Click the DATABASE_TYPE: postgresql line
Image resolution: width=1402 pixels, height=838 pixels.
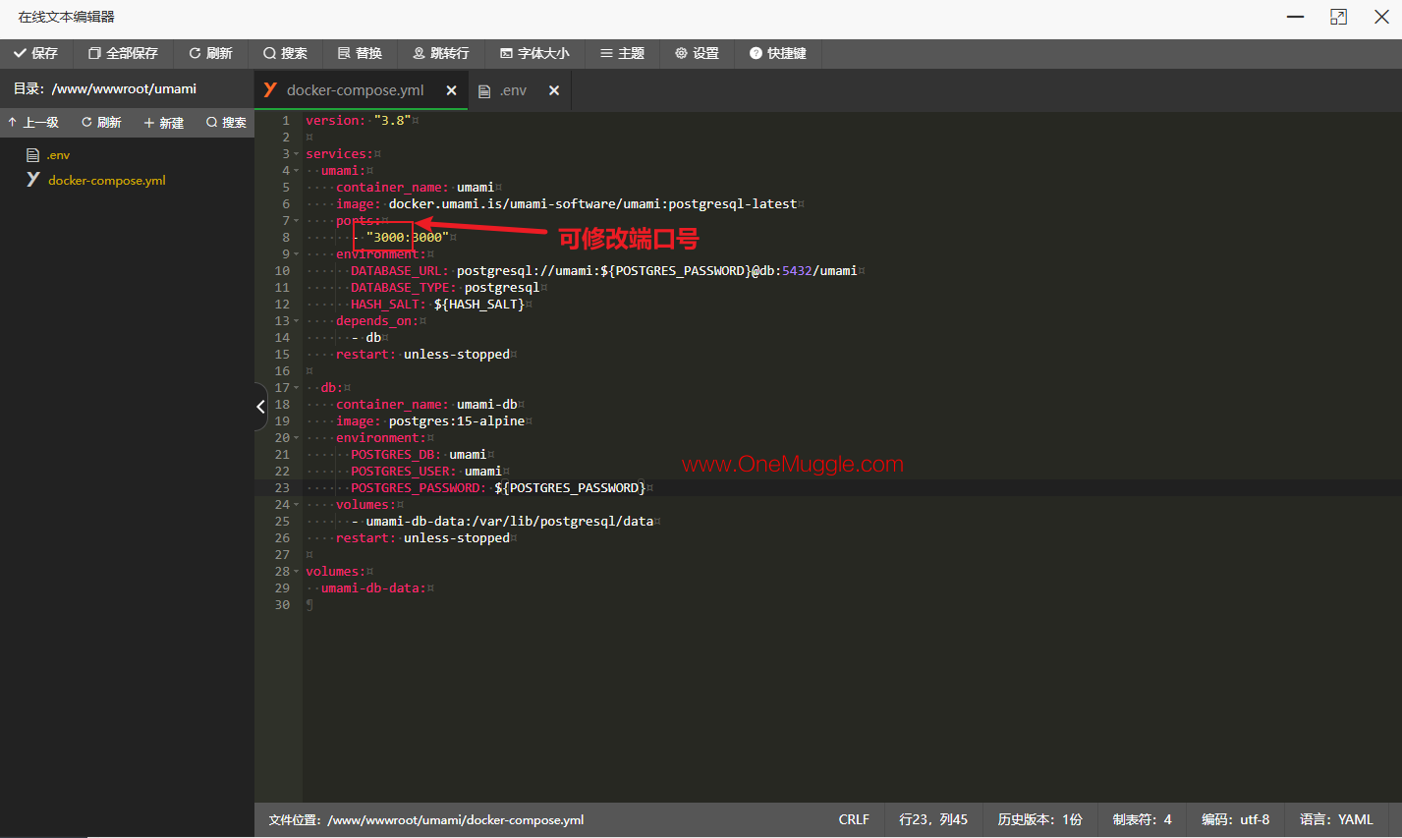(x=445, y=288)
